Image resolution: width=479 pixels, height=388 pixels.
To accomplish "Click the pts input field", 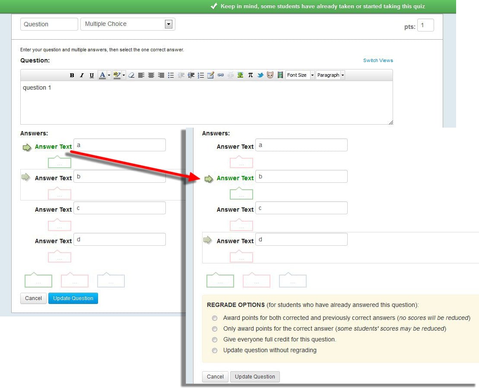I will [425, 25].
